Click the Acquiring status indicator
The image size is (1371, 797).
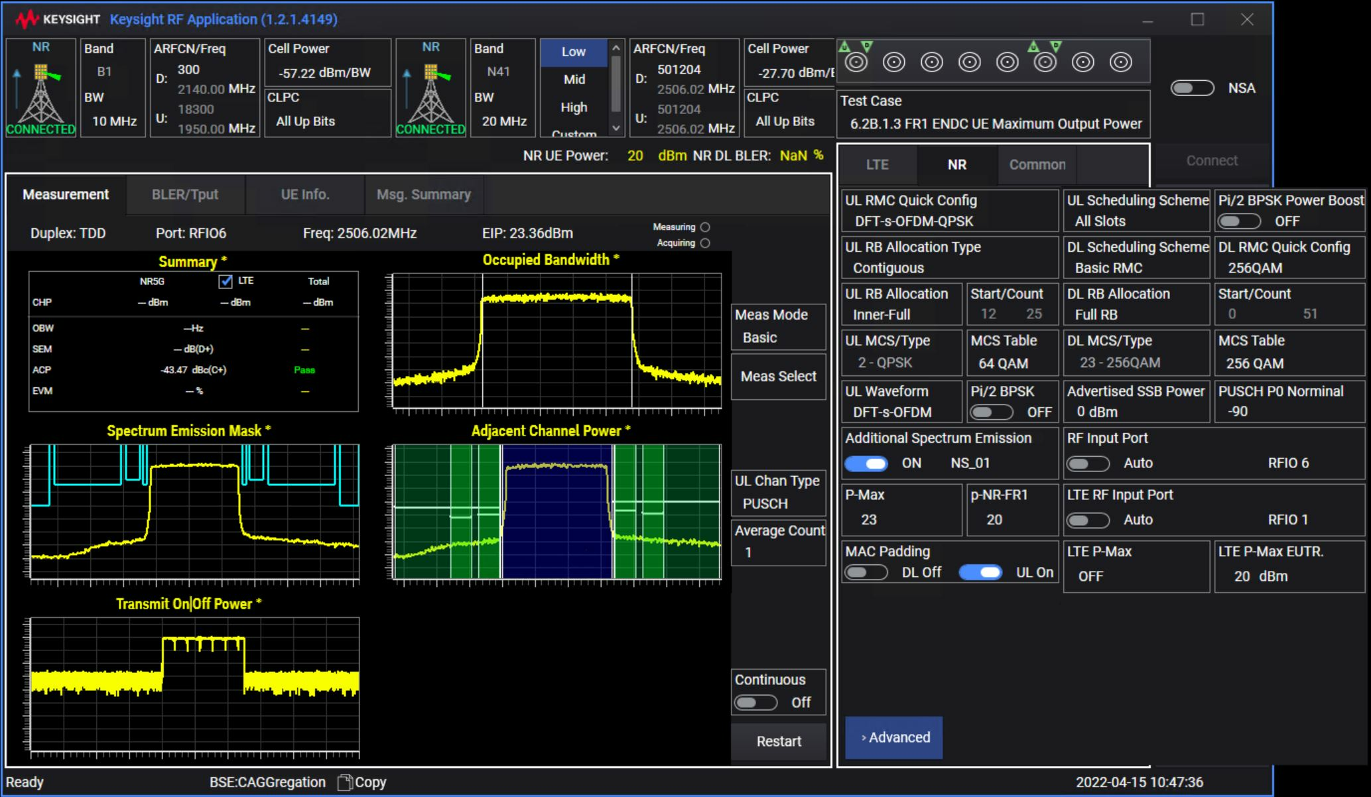point(704,243)
